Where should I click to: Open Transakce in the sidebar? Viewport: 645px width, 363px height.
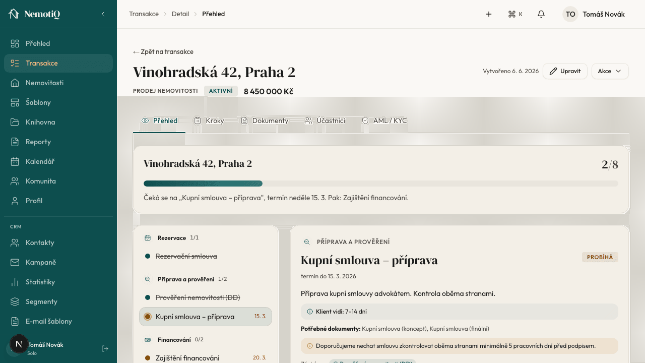click(x=58, y=63)
